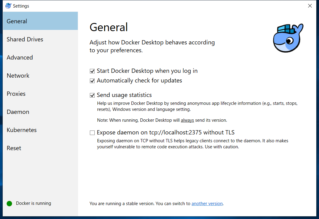The image size is (319, 219).
Task: Click the another version link
Action: [207, 204]
